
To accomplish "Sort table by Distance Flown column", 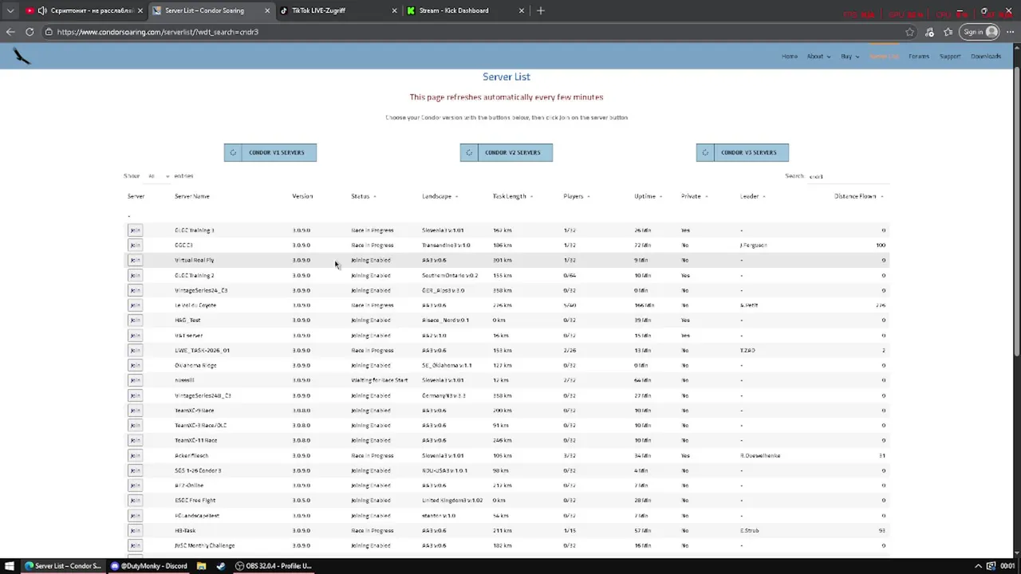I will [x=859, y=196].
